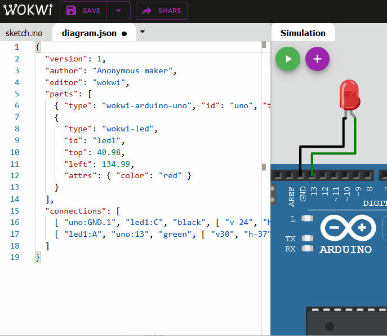Click the "Anonymous maker" author value

pos(132,71)
